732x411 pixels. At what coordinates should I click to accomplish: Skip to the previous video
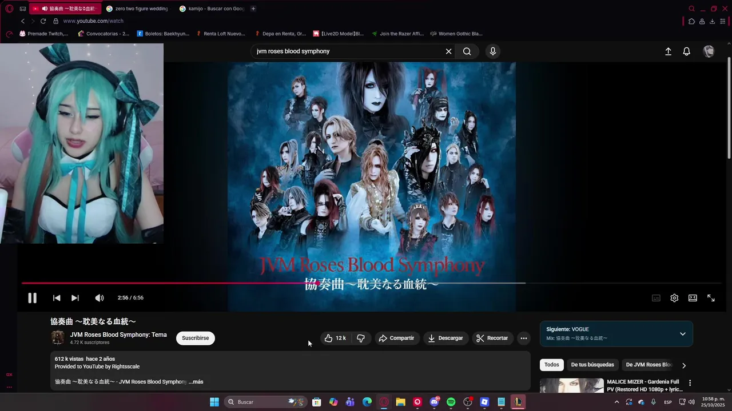(x=57, y=298)
